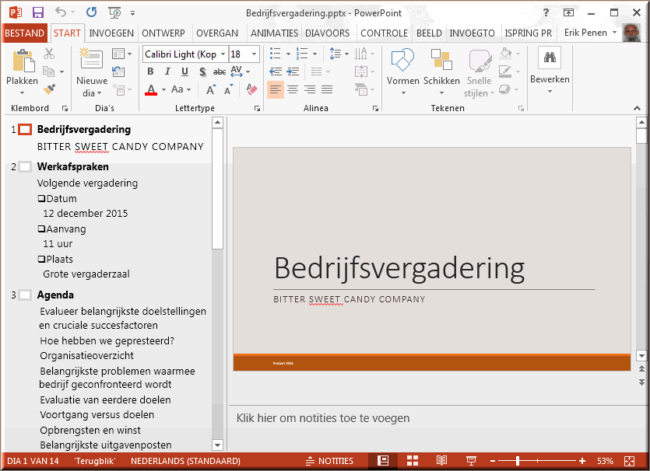Screen dimensions: 650x471
Task: Toggle italic formatting
Action: point(167,72)
